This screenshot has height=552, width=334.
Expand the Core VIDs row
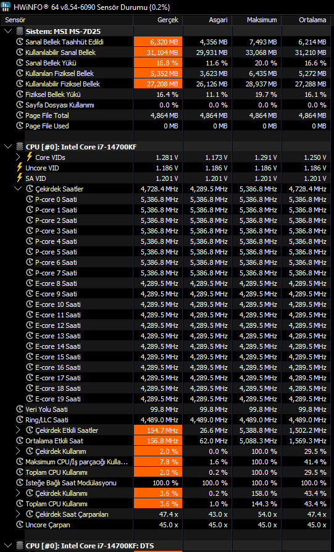tap(19, 157)
